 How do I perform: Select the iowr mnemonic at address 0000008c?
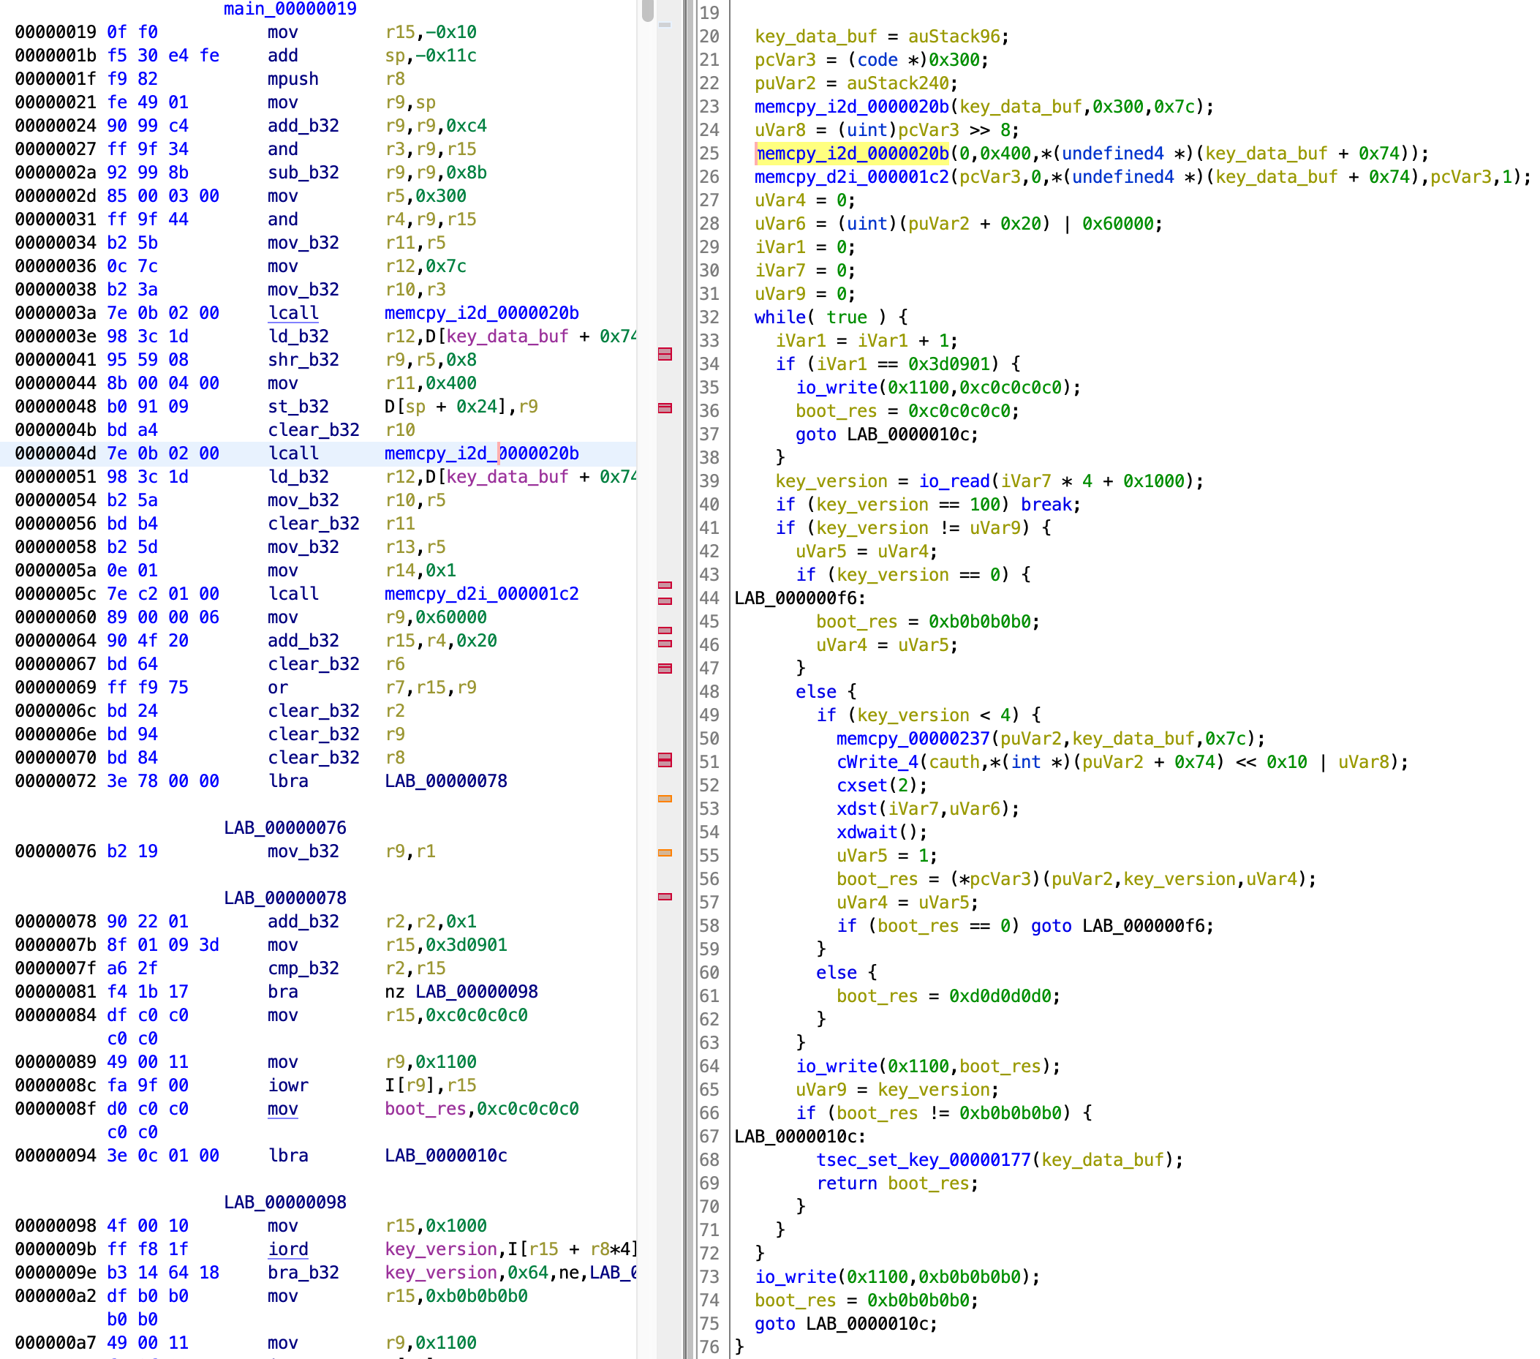pyautogui.click(x=288, y=1085)
